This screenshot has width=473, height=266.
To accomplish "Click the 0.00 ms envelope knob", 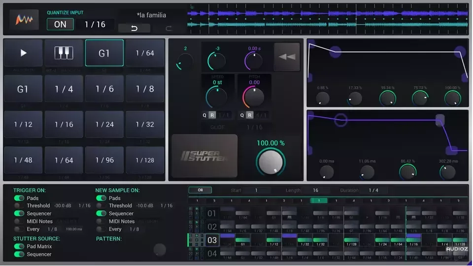I will pyautogui.click(x=327, y=172).
